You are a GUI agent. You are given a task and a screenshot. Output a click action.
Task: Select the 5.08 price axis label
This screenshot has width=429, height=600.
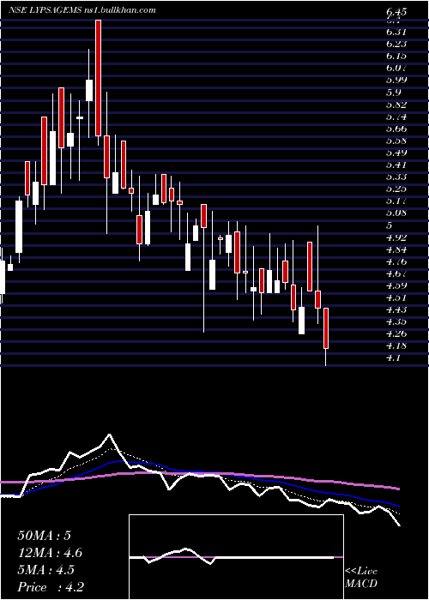pos(396,213)
